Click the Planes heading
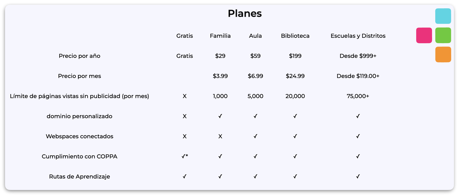 pyautogui.click(x=245, y=13)
